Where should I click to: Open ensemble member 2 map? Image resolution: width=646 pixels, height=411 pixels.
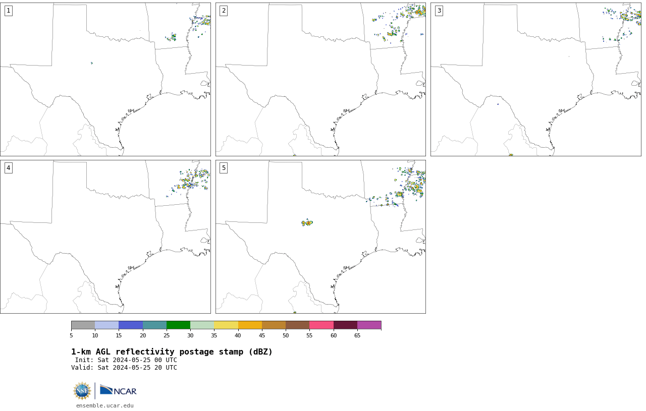[x=320, y=79]
